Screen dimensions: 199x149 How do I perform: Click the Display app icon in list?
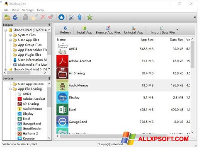point(63,97)
